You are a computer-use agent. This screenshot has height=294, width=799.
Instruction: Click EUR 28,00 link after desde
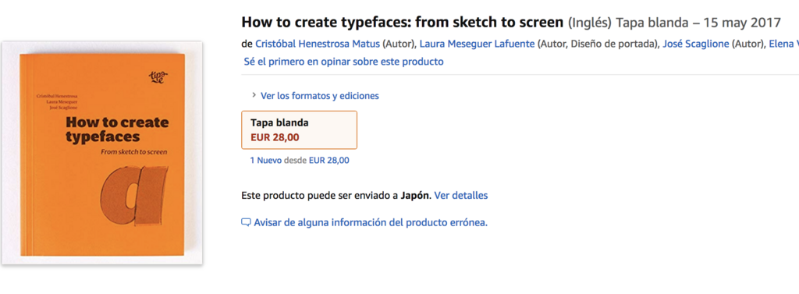coord(329,160)
